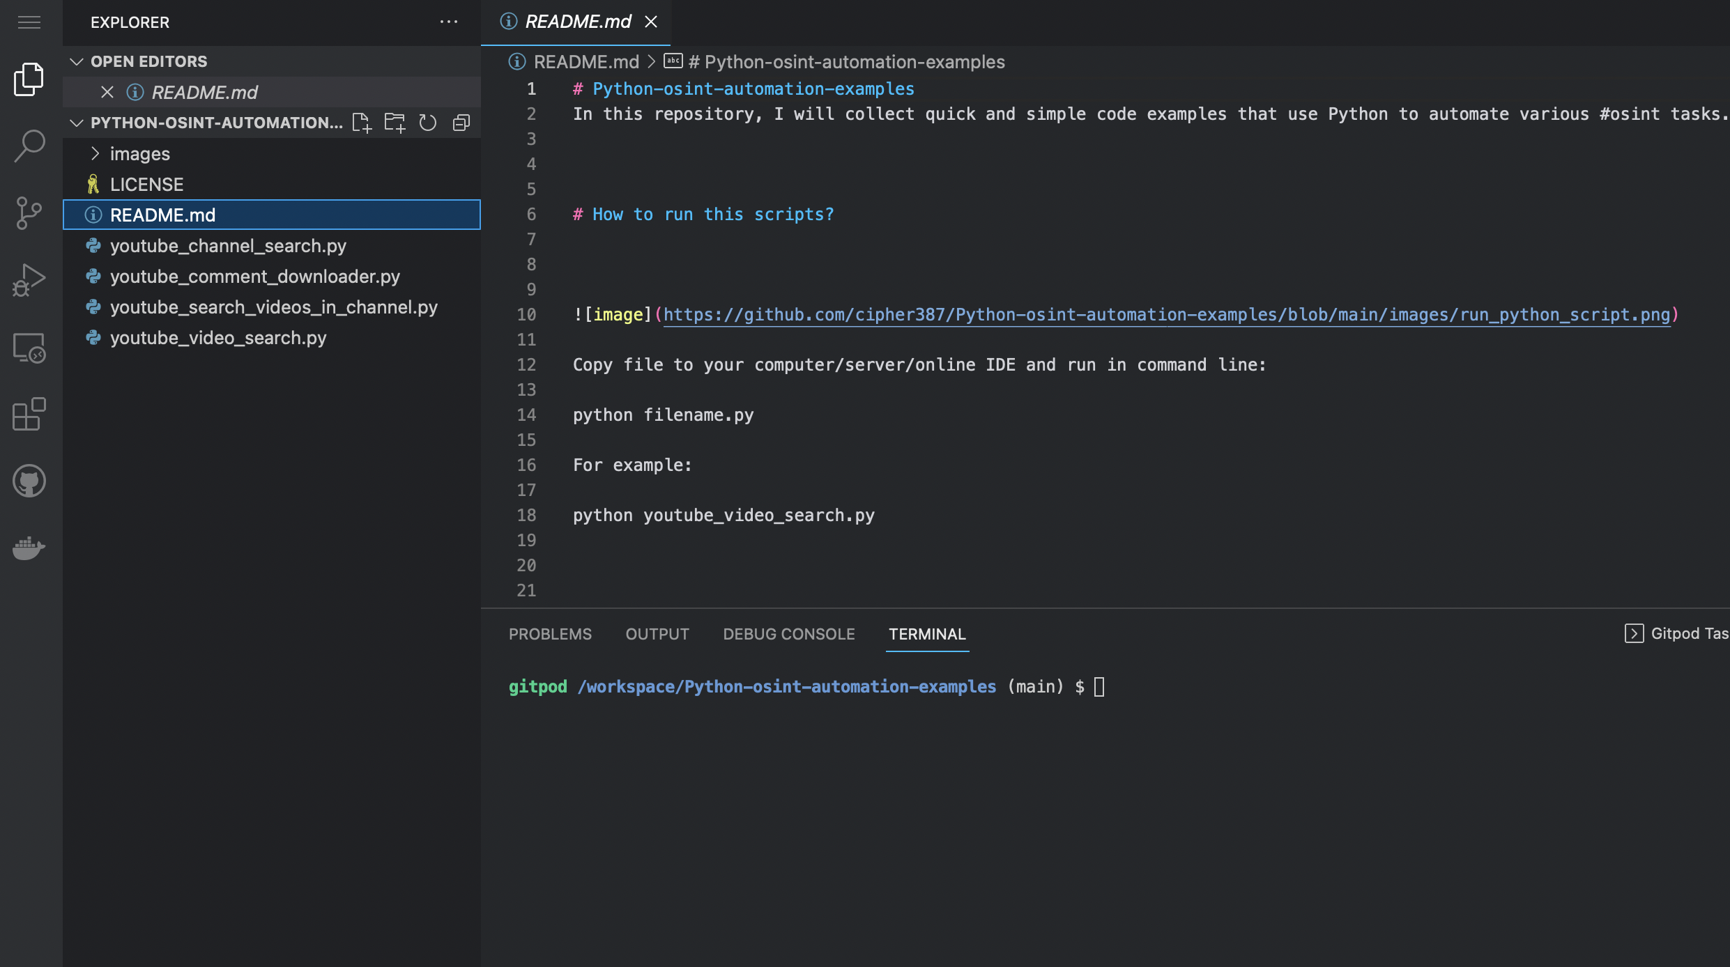This screenshot has width=1730, height=967.
Task: Open youtube_comment_downloader.py
Action: 272,276
